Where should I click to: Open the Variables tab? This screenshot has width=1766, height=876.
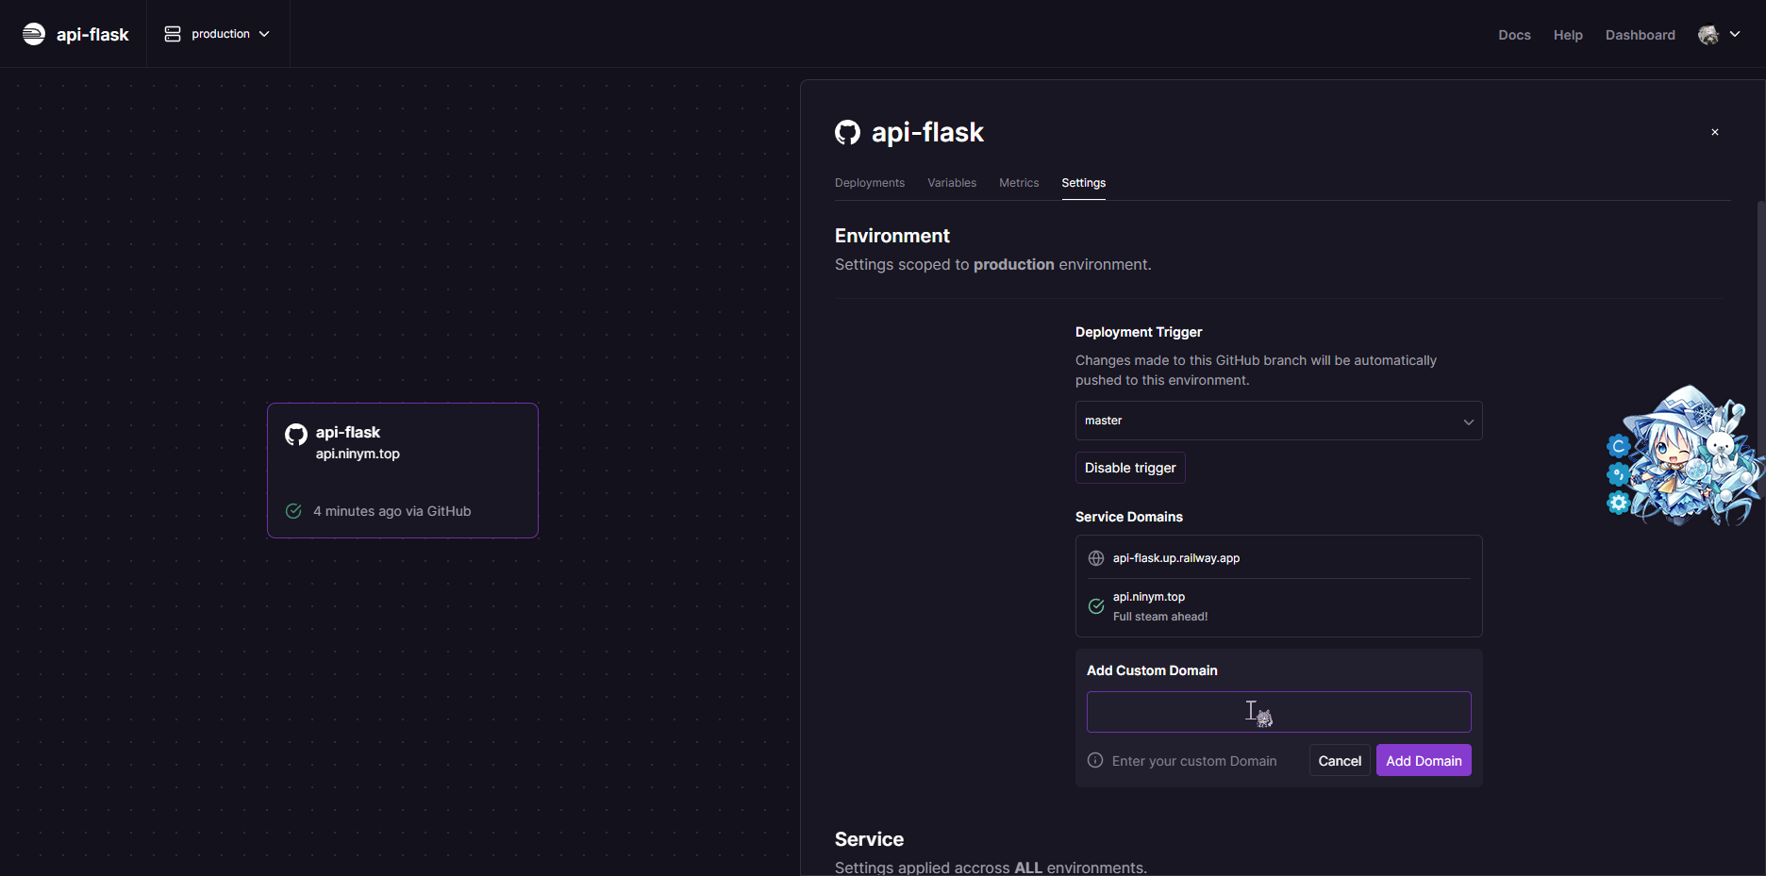tap(951, 183)
